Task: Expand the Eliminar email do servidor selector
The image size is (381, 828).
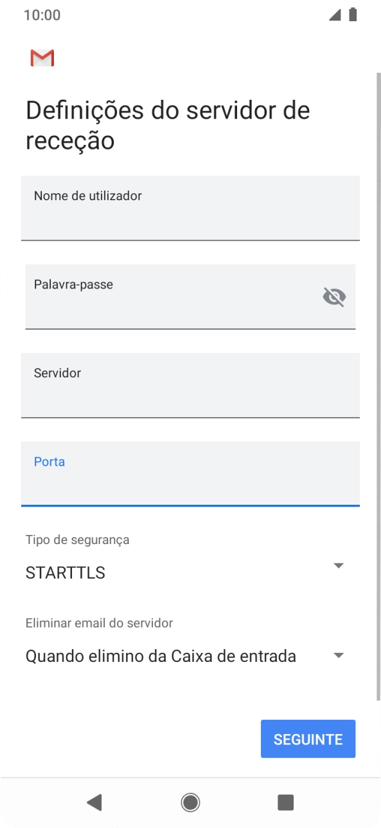Action: click(339, 655)
